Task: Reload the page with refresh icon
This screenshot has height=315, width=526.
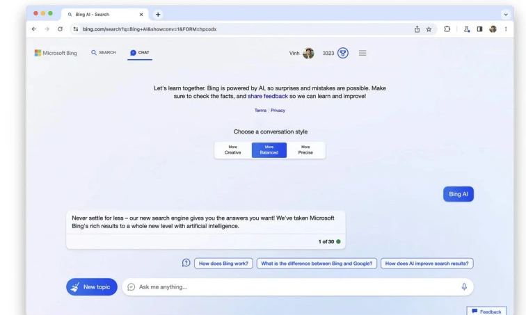Action: click(x=60, y=29)
